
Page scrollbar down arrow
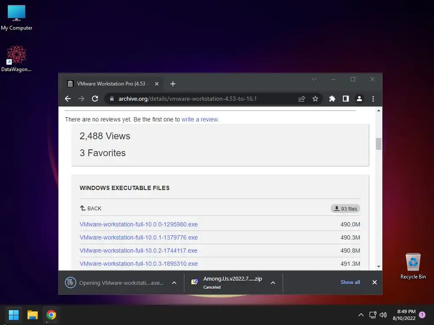coord(378,267)
